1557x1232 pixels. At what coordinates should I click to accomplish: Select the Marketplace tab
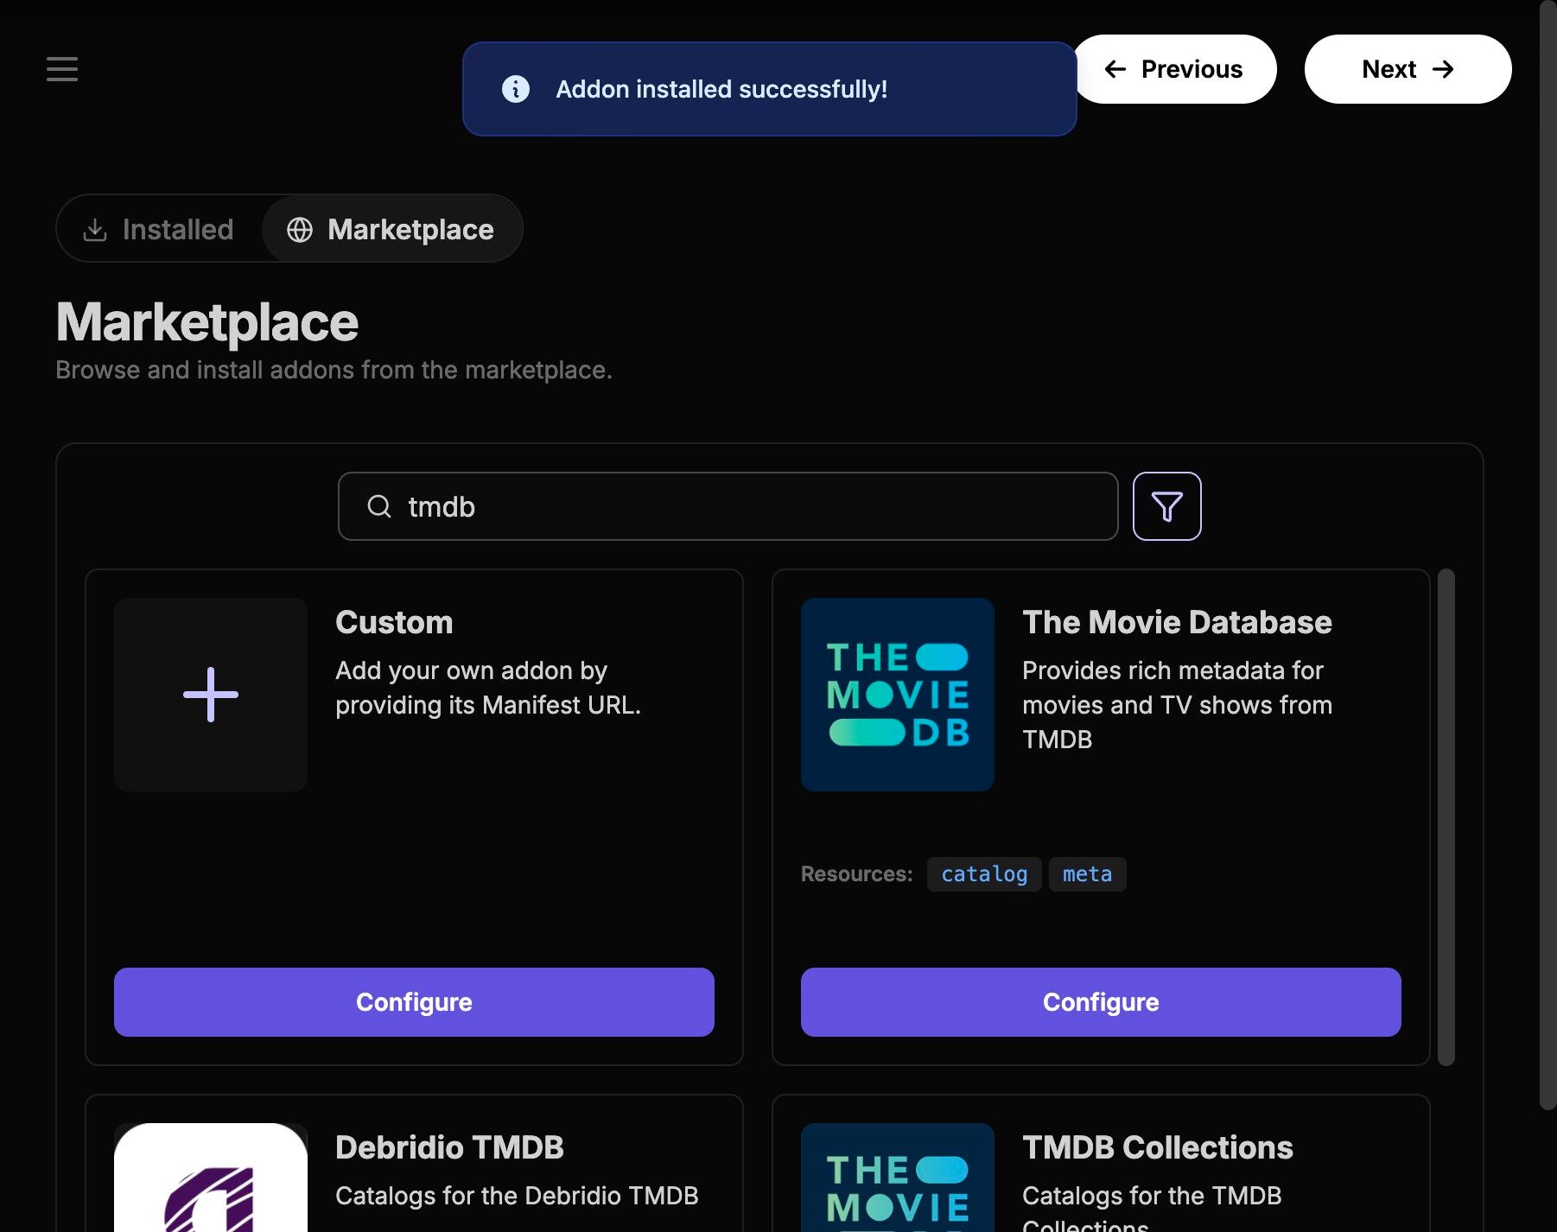[x=391, y=229]
